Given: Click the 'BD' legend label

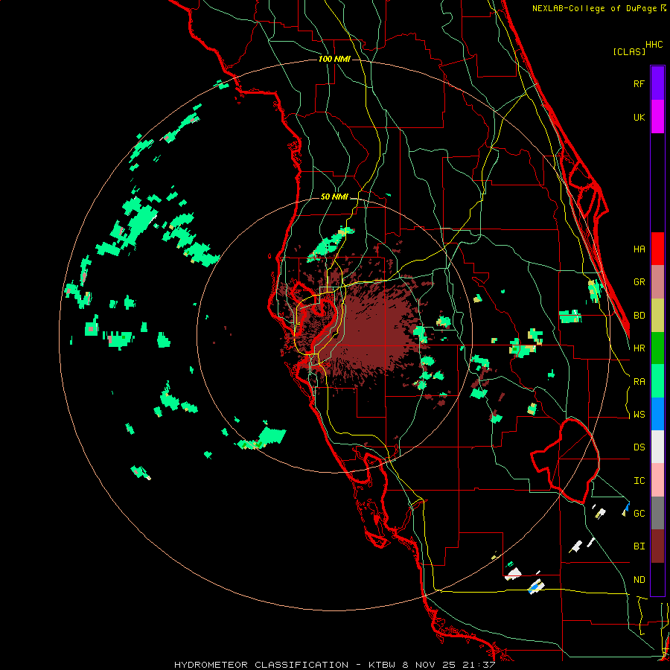Looking at the screenshot, I should click(639, 316).
